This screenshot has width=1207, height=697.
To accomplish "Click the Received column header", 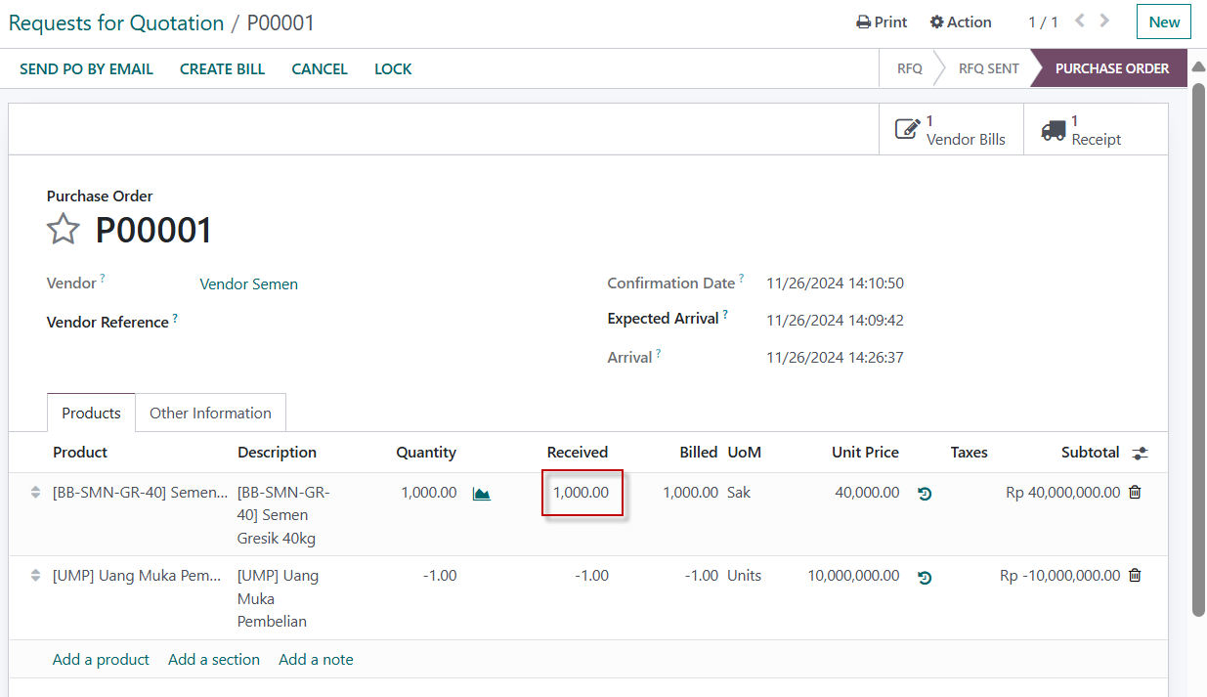I will (578, 452).
